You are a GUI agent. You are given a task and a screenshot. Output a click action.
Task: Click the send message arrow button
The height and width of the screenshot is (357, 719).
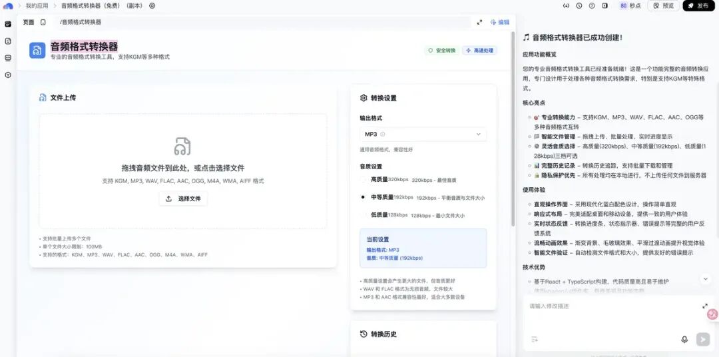tap(703, 339)
